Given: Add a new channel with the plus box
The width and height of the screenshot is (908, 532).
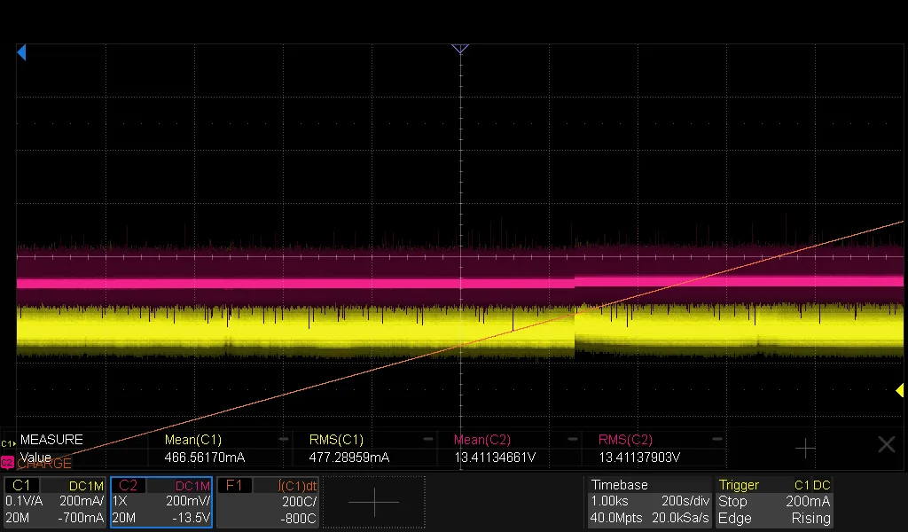Looking at the screenshot, I should pyautogui.click(x=374, y=502).
